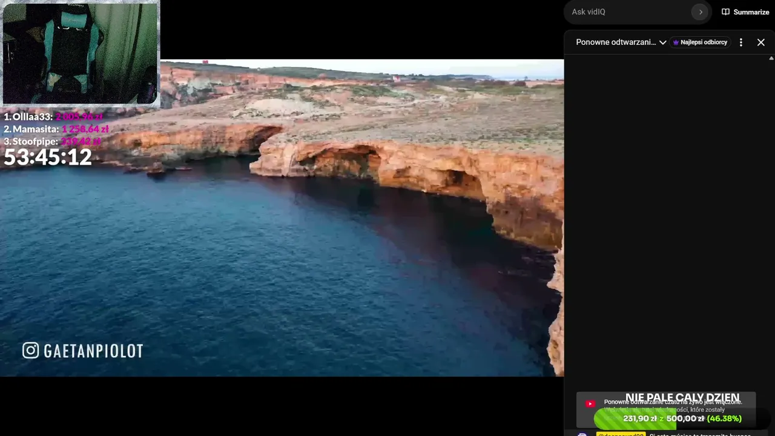Screen dimensions: 775x436
Task: Click the scroll-up arrow of the chat scrollbar
Action: click(x=771, y=58)
